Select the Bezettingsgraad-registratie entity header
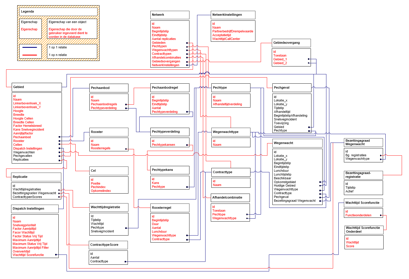The height and width of the screenshot is (279, 409). (363, 175)
